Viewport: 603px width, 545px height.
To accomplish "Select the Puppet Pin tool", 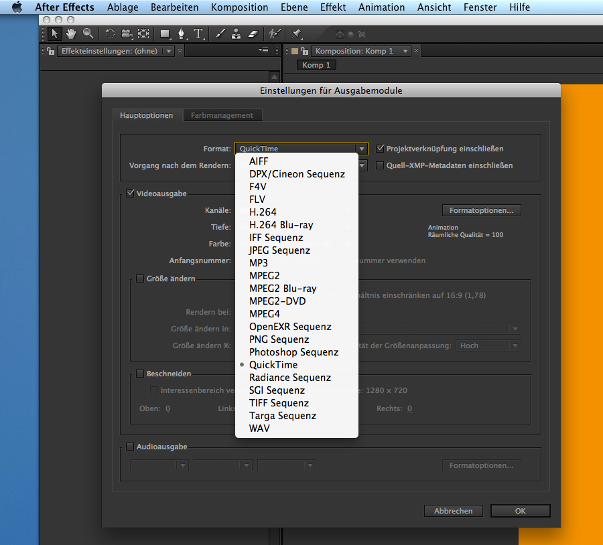I will (296, 34).
